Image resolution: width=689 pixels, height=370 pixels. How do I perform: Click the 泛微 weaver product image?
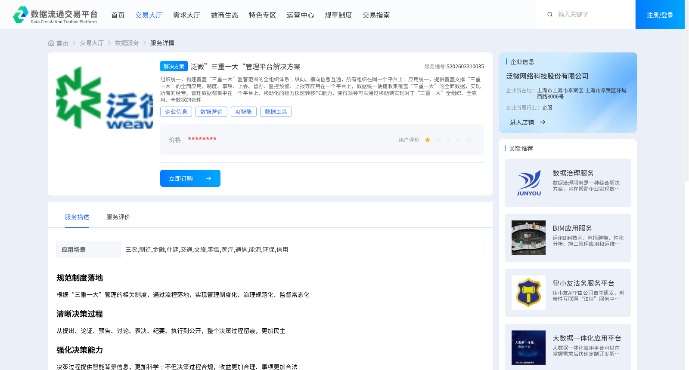[x=105, y=98]
